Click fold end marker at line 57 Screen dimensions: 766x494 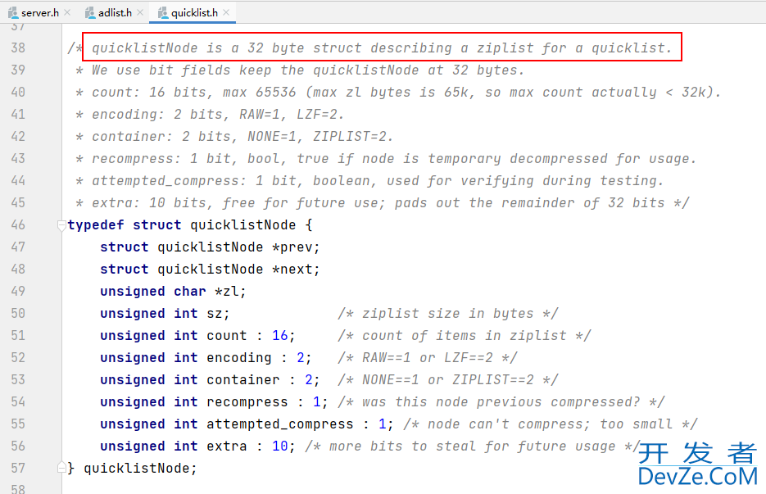coord(61,467)
